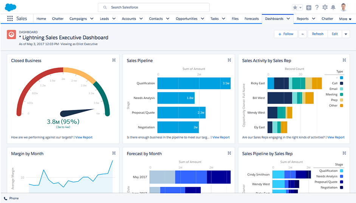356x203 pixels.
Task: Open dropdown arrow next to Edit
Action: point(346,34)
